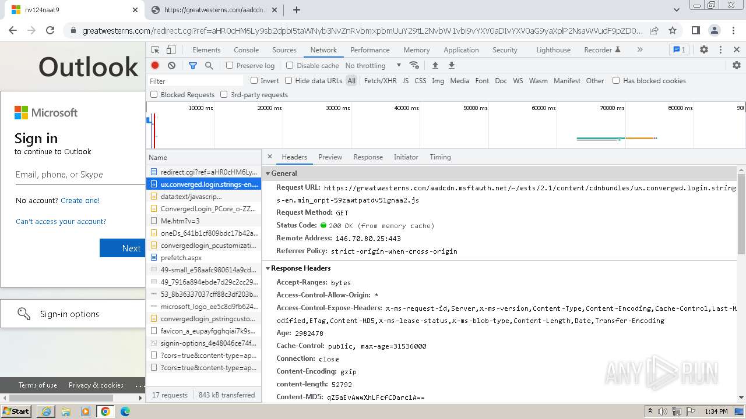Select the prefetch.aspx request
This screenshot has width=746, height=419.
[x=203, y=258]
